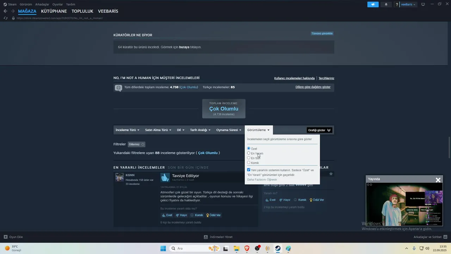
Task: Uncheck Yeni yararlılık sistemini kullan
Action: [249, 170]
